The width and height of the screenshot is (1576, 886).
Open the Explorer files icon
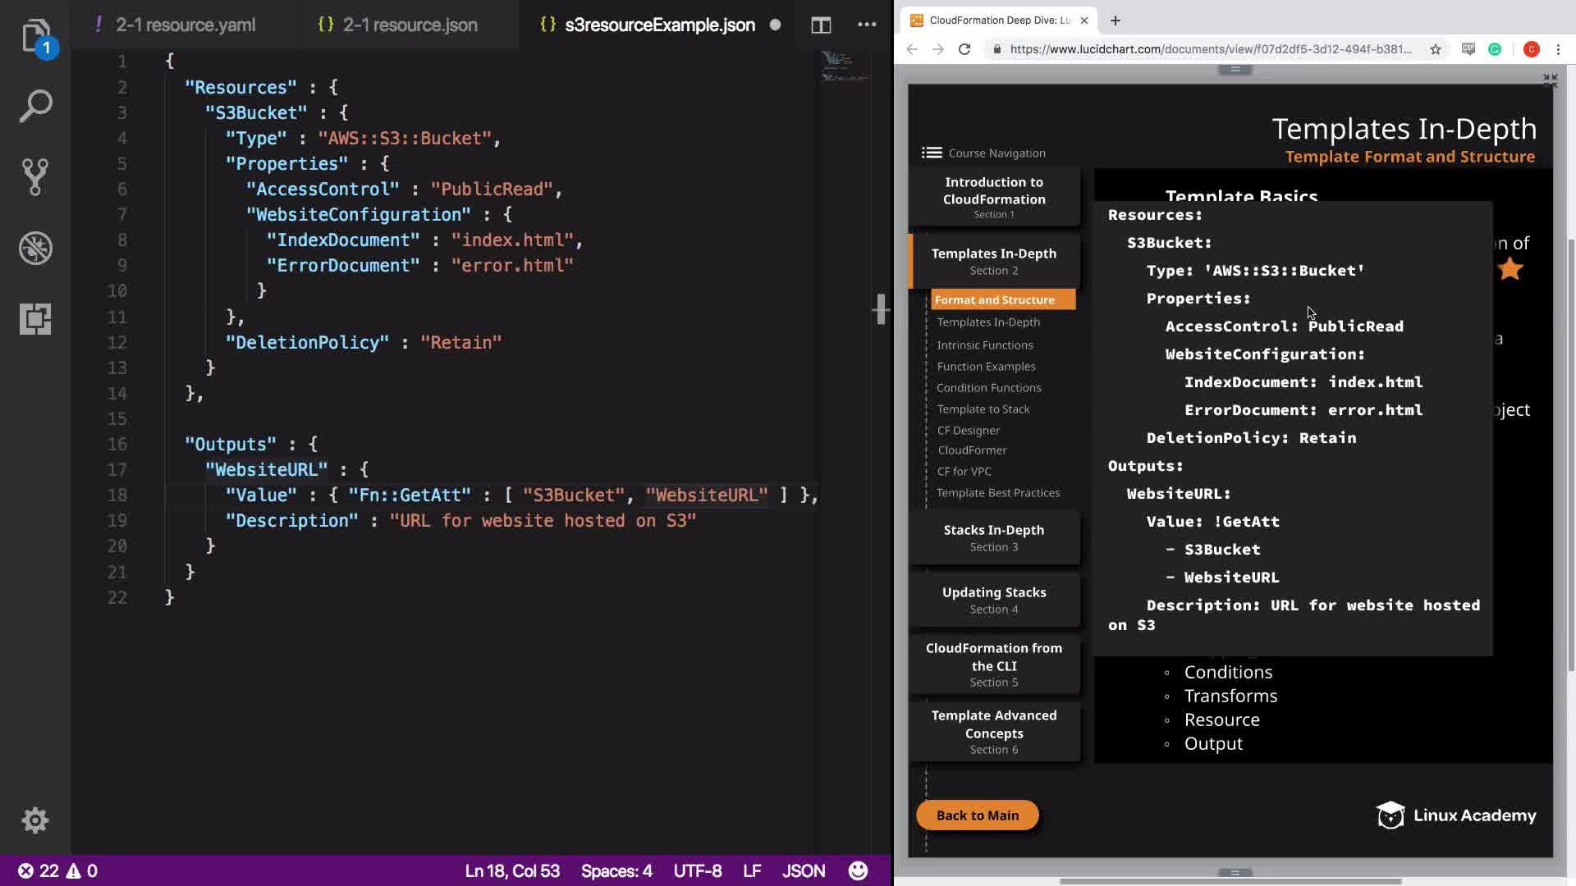pos(35,36)
